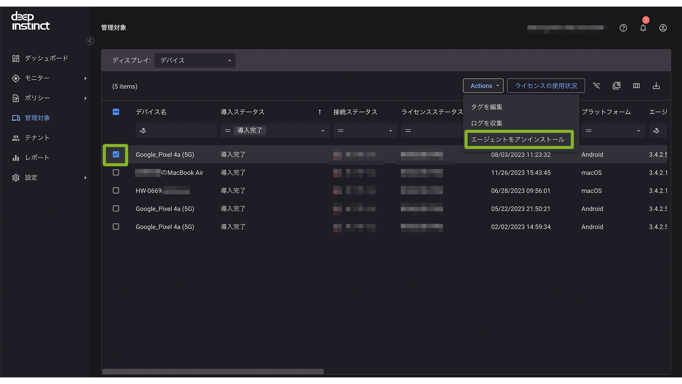
Task: Click the column chooser icon
Action: pos(636,86)
